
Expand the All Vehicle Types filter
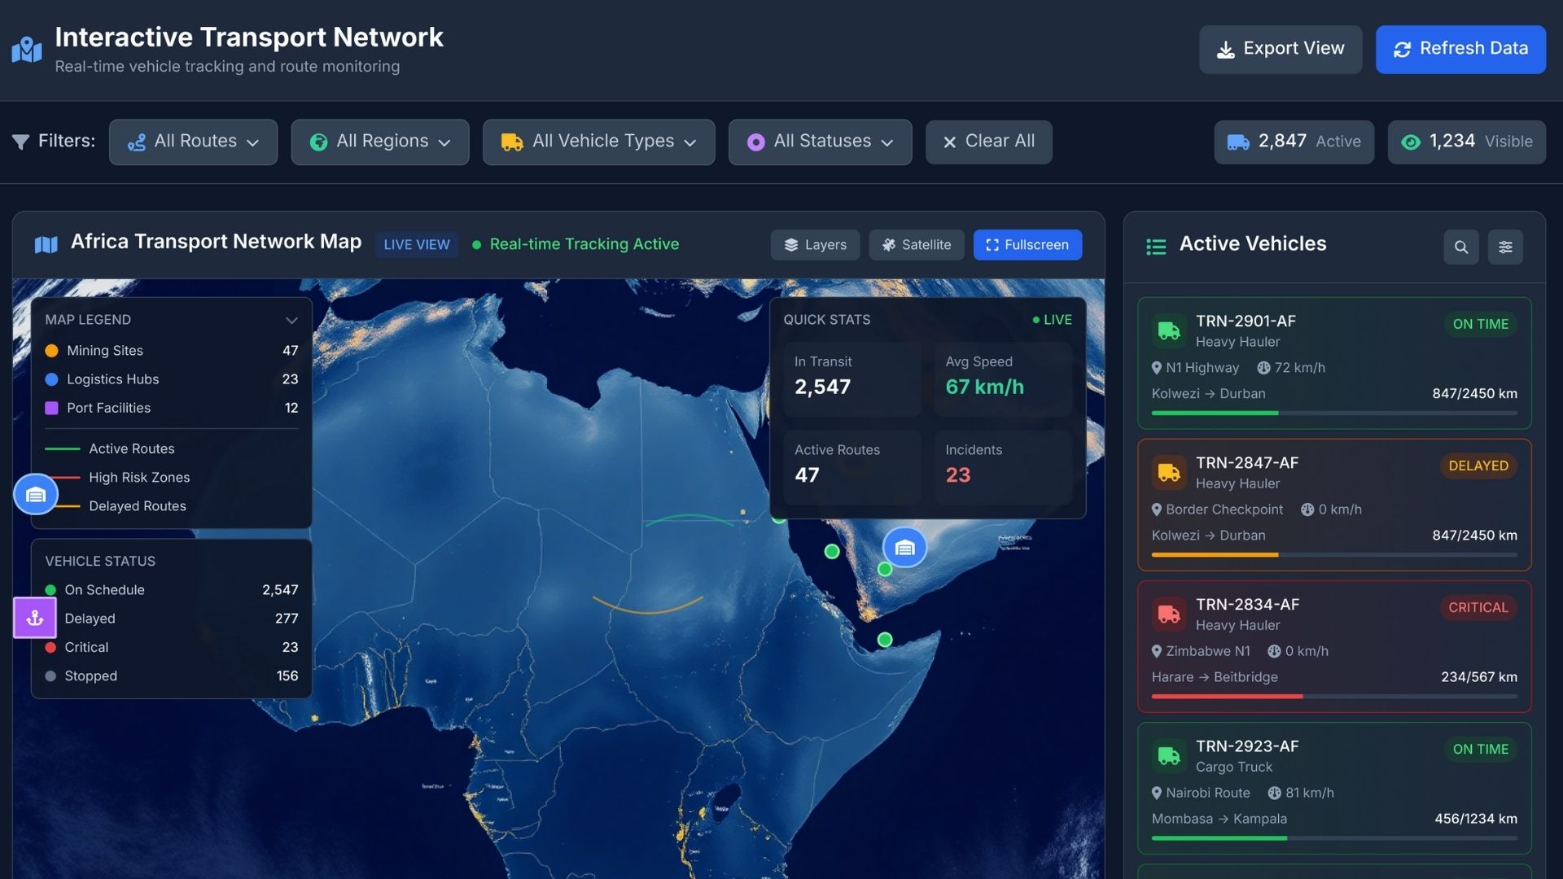pos(598,142)
